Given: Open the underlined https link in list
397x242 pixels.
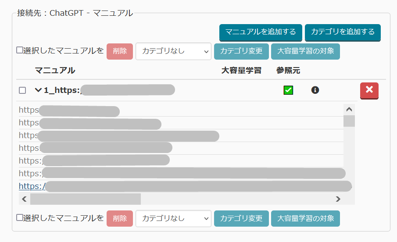Looking at the screenshot, I should pyautogui.click(x=32, y=186).
